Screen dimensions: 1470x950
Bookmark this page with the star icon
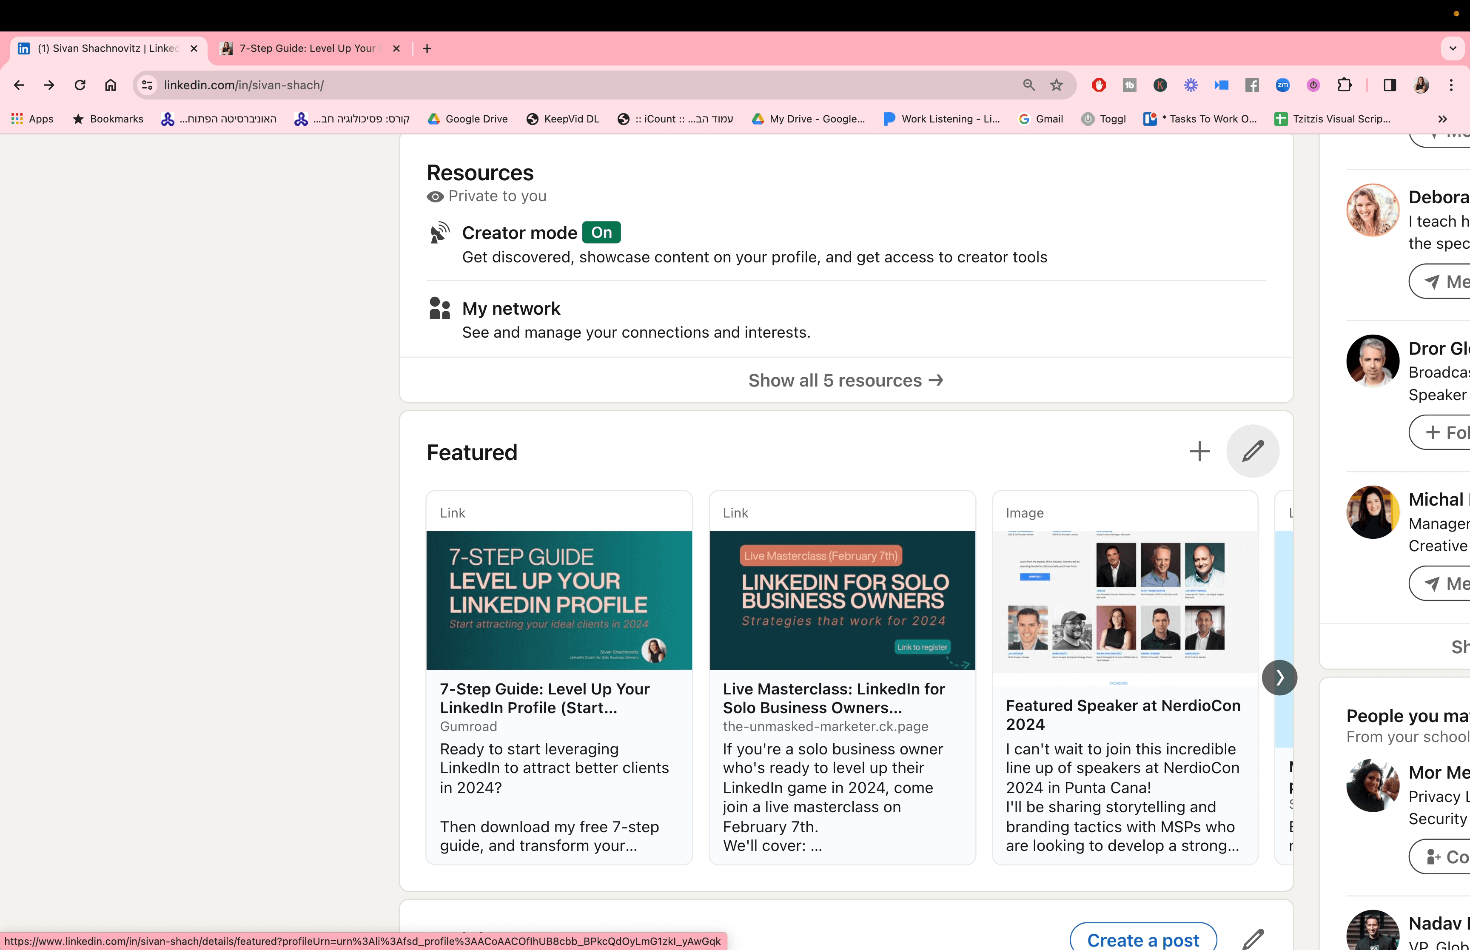pos(1057,85)
